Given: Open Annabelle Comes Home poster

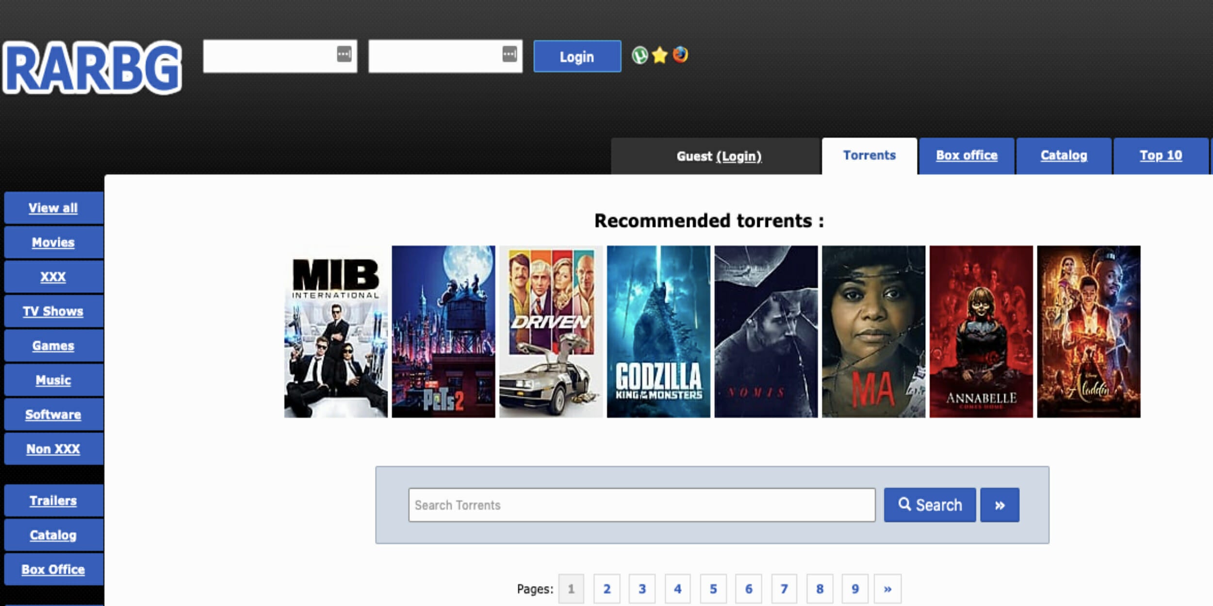Looking at the screenshot, I should click(x=981, y=332).
